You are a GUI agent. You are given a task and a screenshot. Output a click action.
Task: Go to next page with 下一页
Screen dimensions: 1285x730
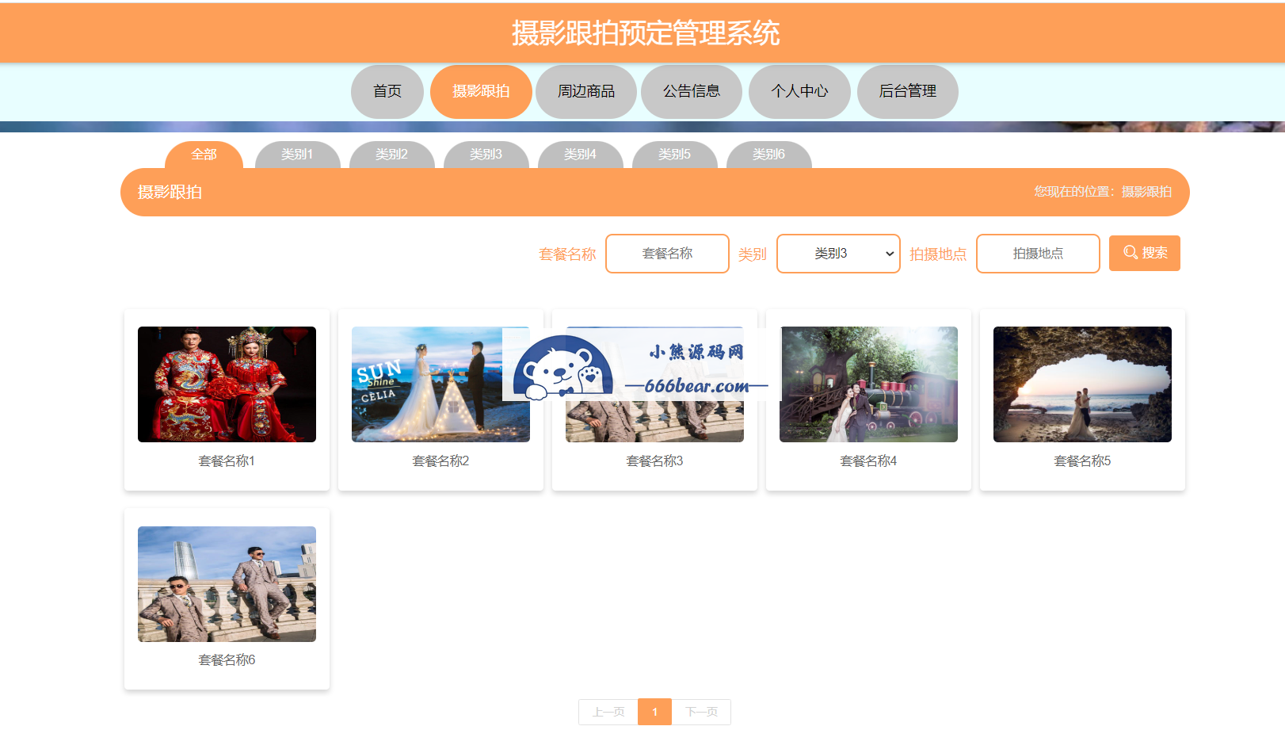click(701, 712)
